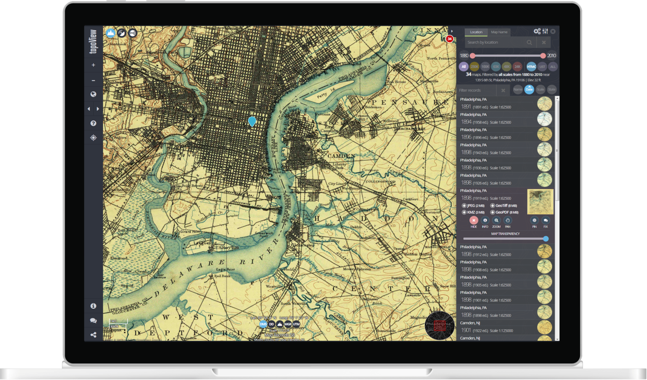Click the search magnifier in the location bar

click(529, 42)
